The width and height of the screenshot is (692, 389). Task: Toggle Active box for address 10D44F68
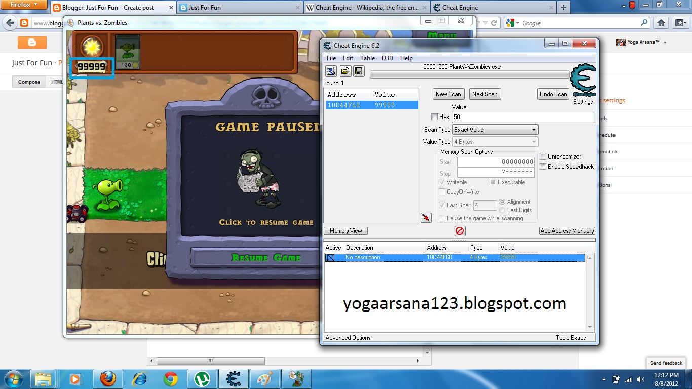330,258
